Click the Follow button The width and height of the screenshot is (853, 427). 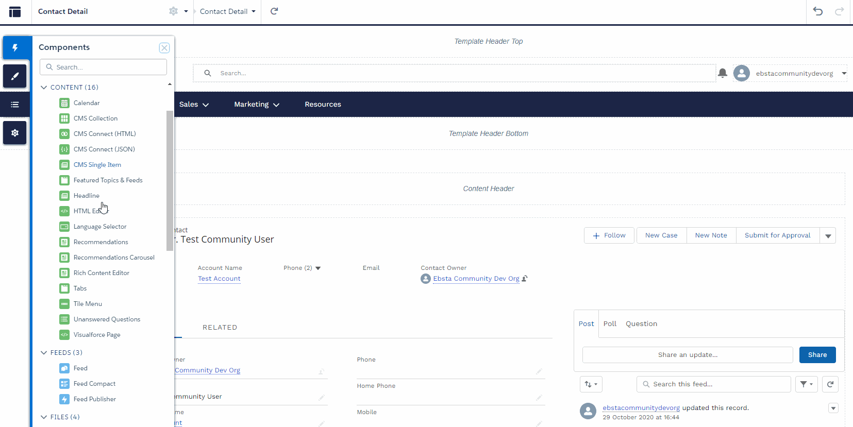[x=609, y=235]
